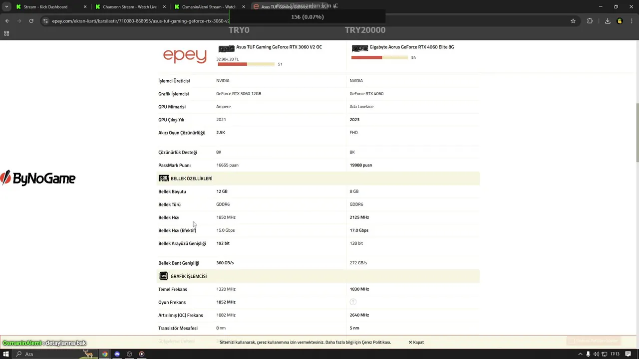Viewport: 639px width, 359px height.
Task: Click the 1852 MHz Oyun Frekansı value
Action: [226, 302]
